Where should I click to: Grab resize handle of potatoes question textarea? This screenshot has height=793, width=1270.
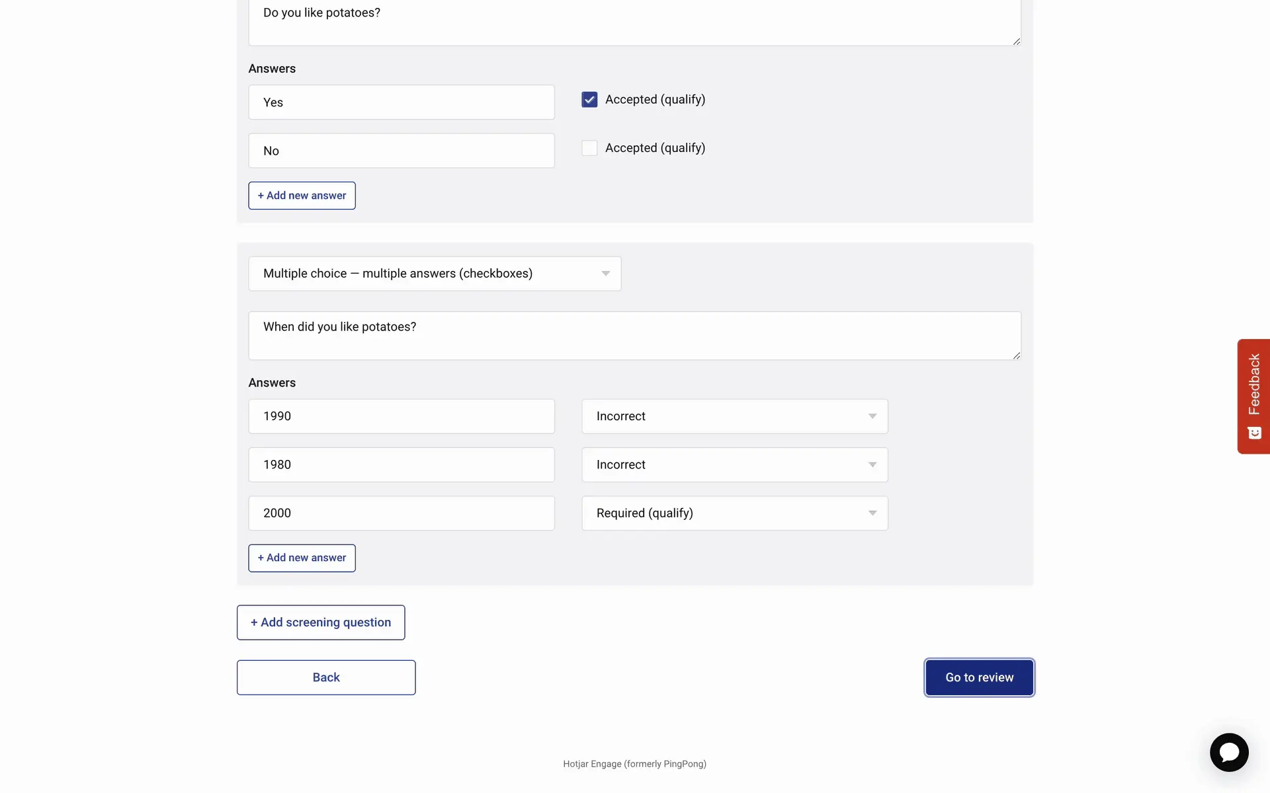pyautogui.click(x=1016, y=41)
